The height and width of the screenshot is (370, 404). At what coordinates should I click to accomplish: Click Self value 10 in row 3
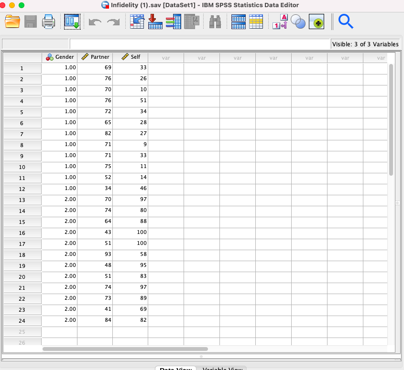pos(131,90)
